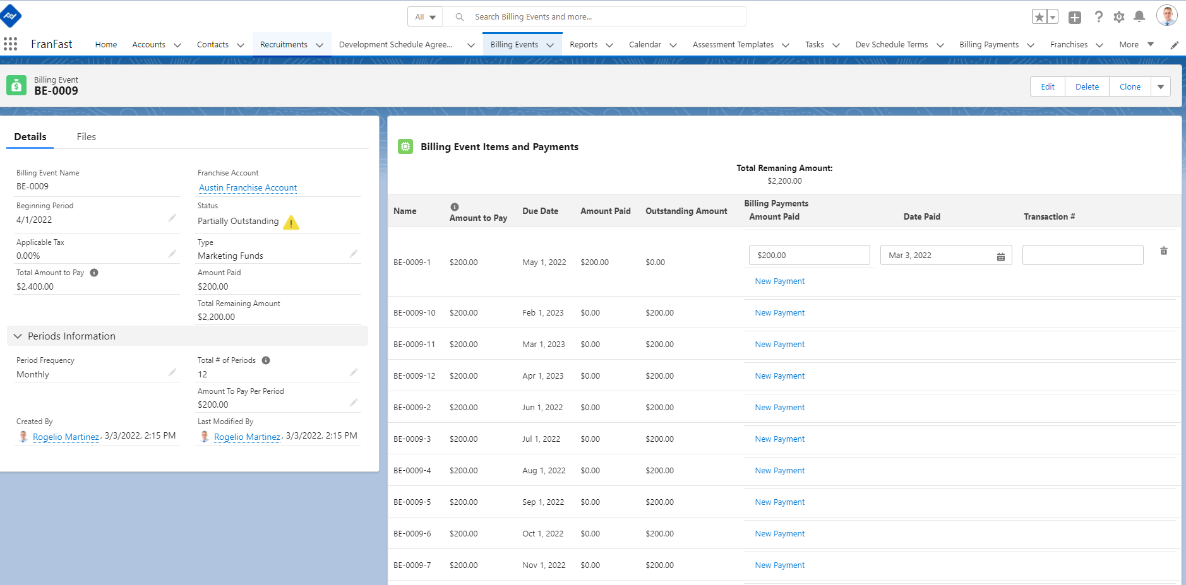Viewport: 1186px width, 585px height.
Task: Expand more actions dropdown next to Clone
Action: pyautogui.click(x=1160, y=87)
